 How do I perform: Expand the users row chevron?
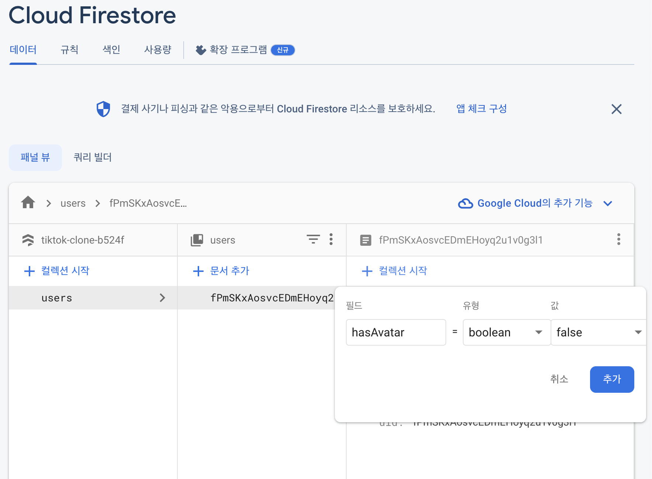(162, 298)
